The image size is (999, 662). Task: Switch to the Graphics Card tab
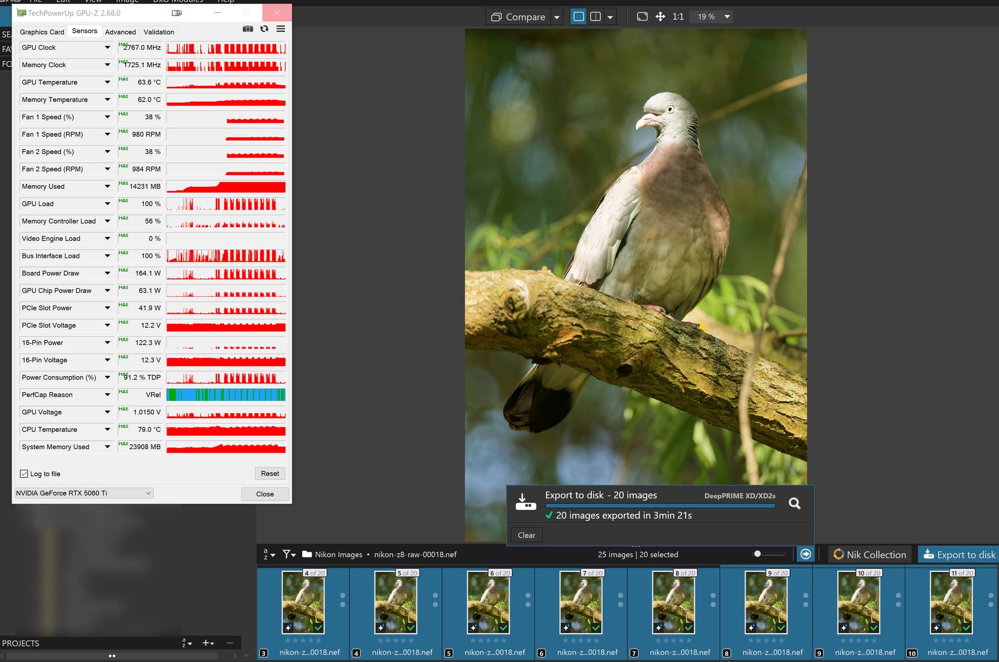click(x=42, y=32)
